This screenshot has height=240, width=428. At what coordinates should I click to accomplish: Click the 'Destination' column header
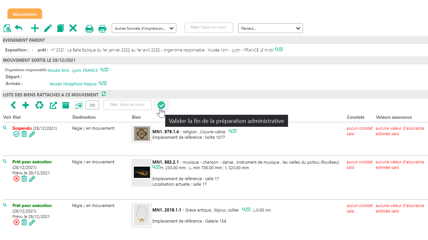pyautogui.click(x=84, y=117)
